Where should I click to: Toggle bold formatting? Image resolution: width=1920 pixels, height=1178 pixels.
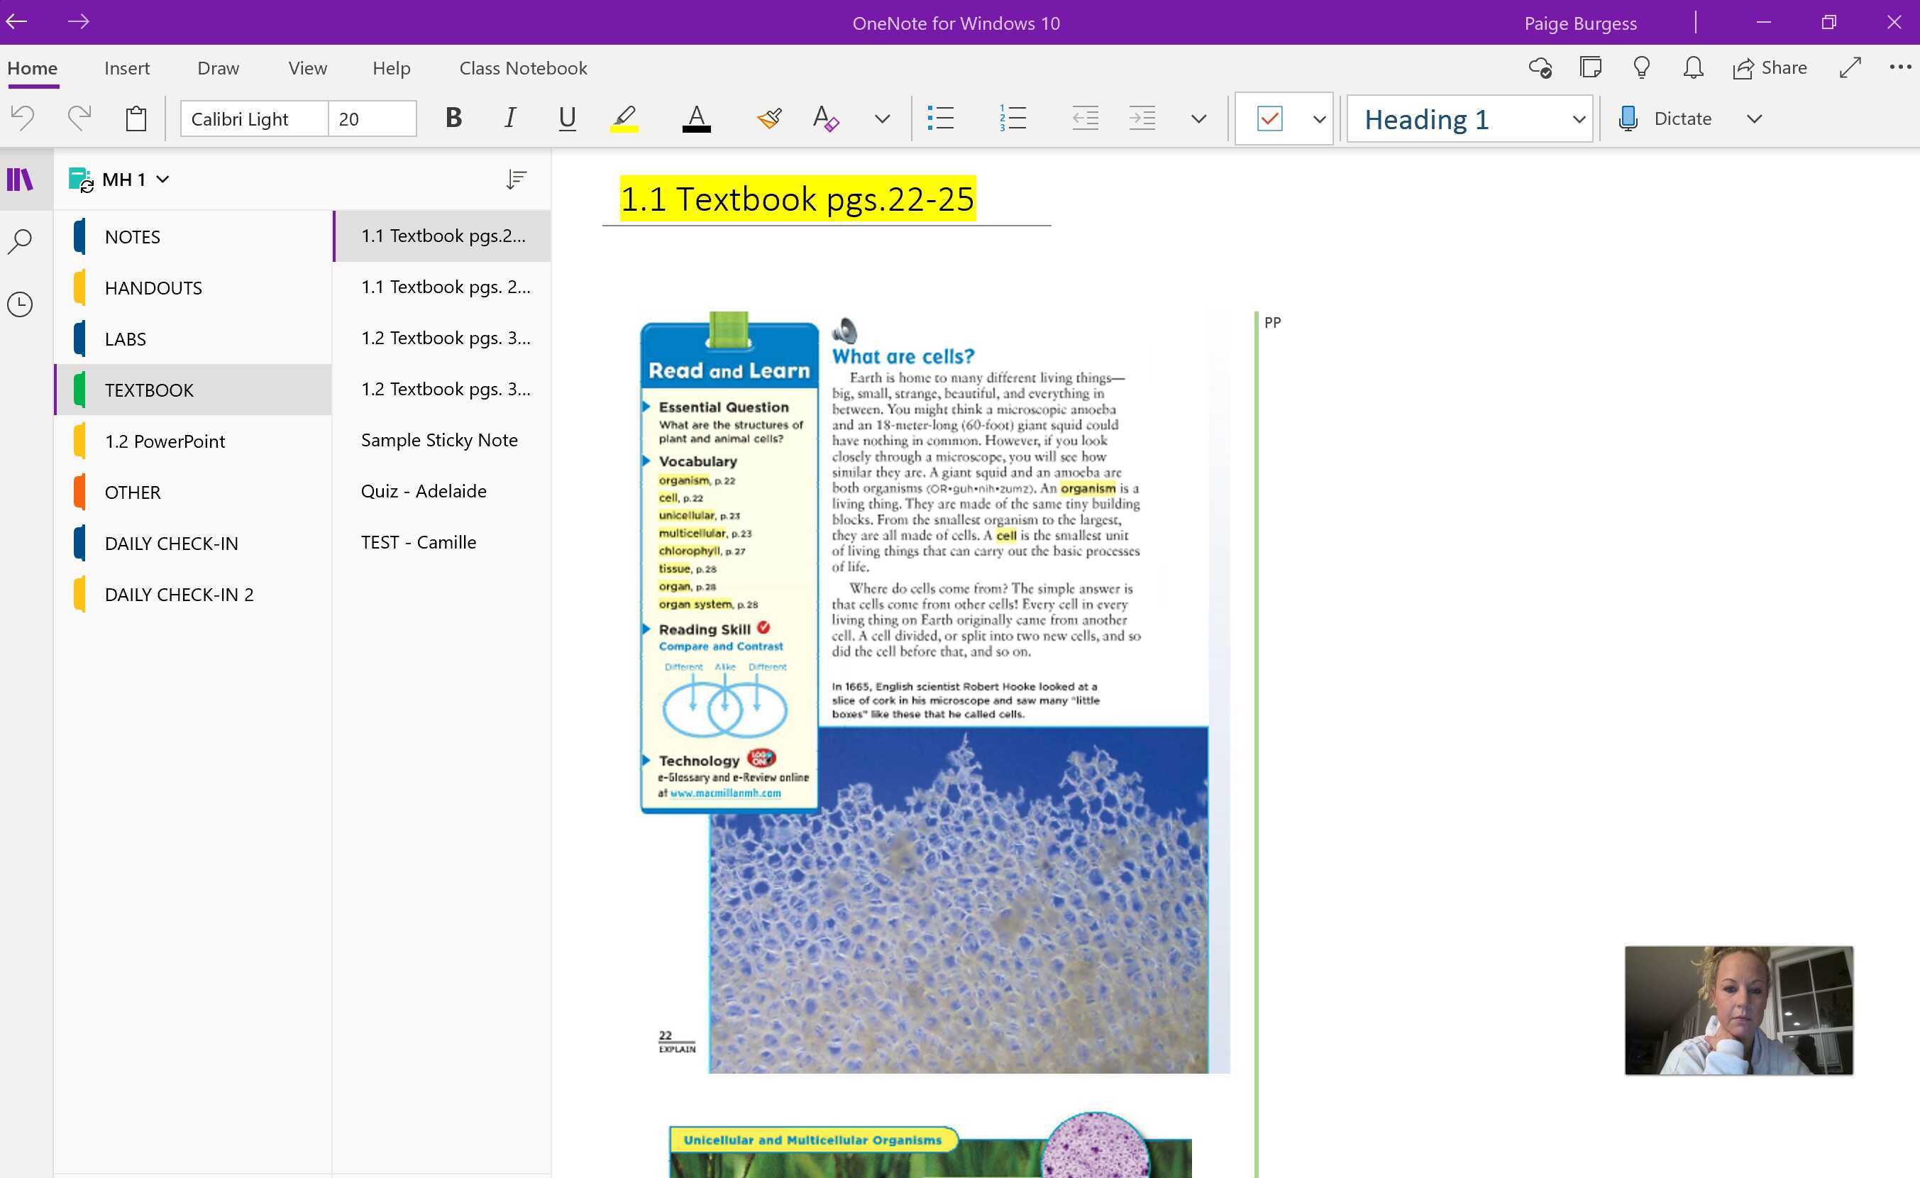[453, 119]
